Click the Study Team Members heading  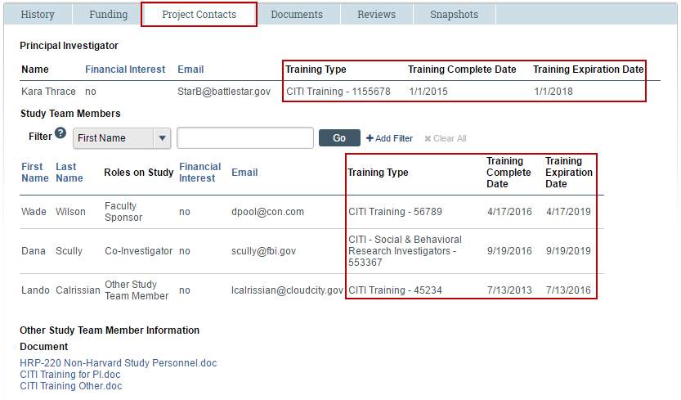[x=70, y=114]
